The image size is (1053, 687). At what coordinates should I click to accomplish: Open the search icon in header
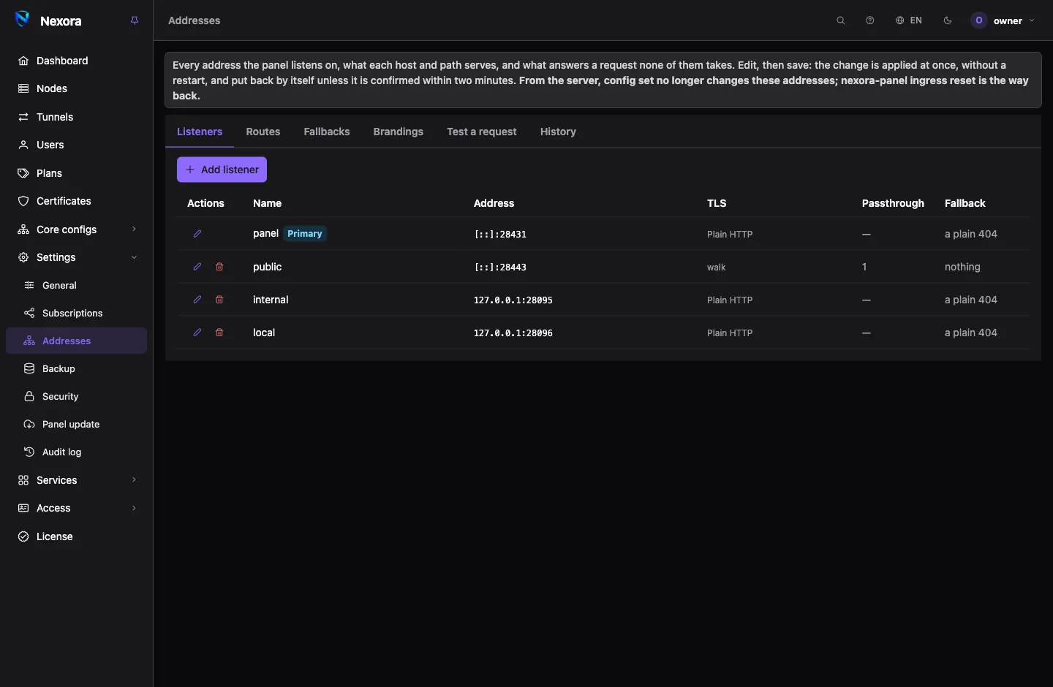841,20
